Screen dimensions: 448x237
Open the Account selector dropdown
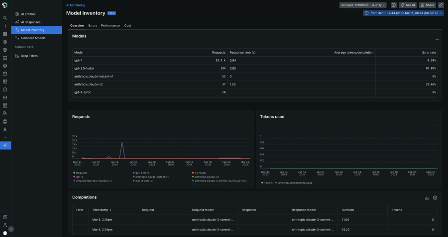(363, 5)
